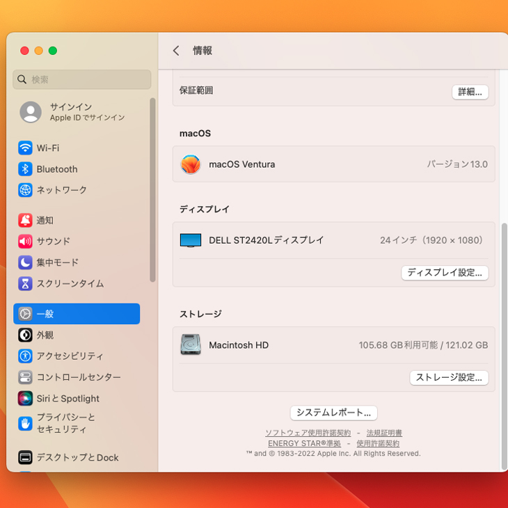Open the Wi-Fi settings pane
The height and width of the screenshot is (508, 508).
tap(77, 148)
